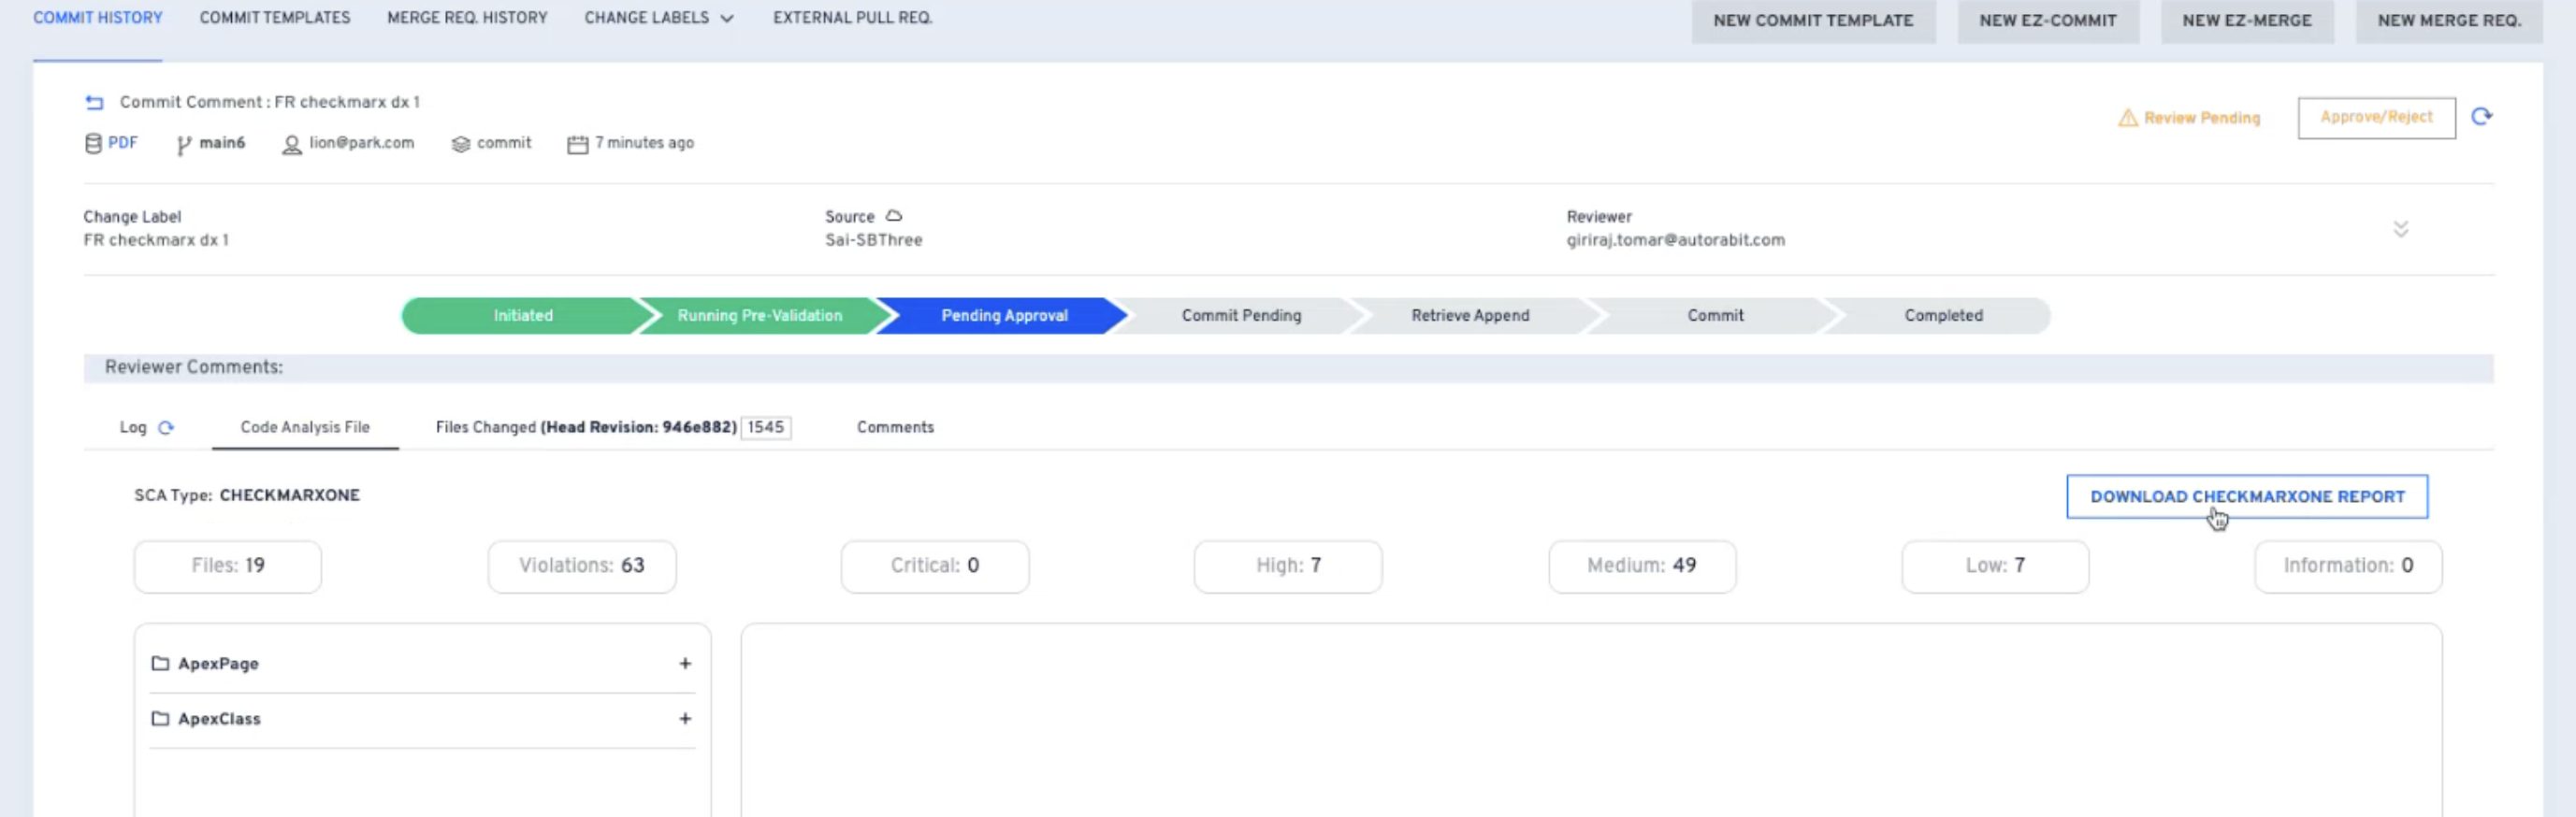Click the back arrow icon beside Commit Comment
The width and height of the screenshot is (2576, 817).
pos(94,102)
